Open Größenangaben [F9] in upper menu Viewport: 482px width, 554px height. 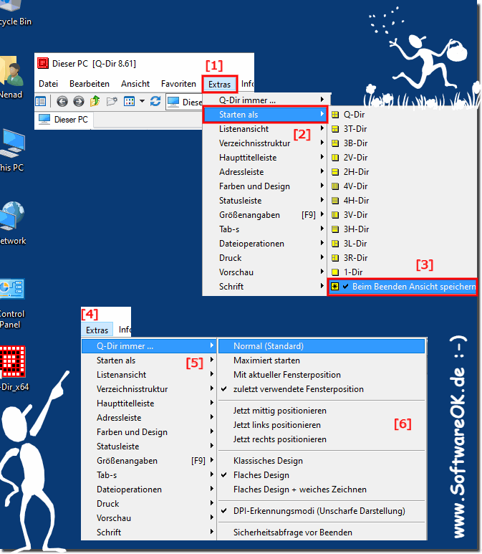click(265, 215)
